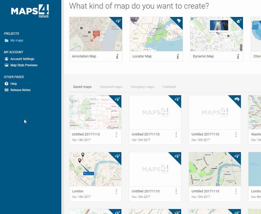Click the Maps4News logo
261x214 pixels.
coord(30,11)
